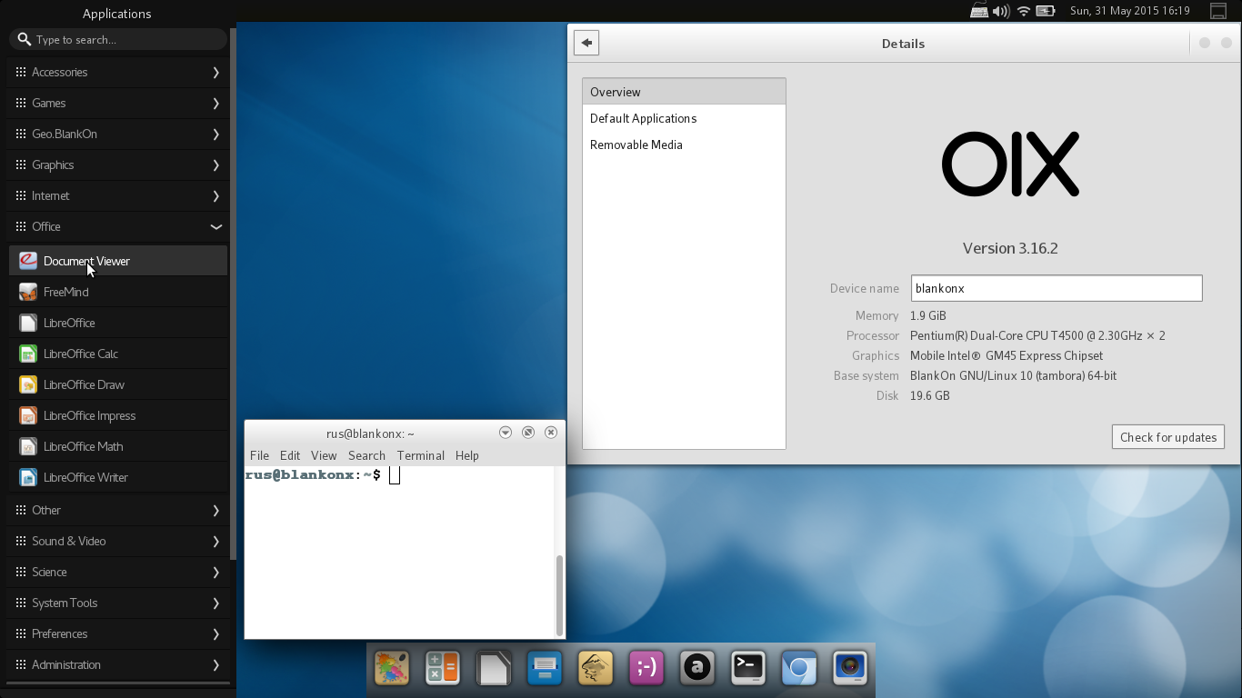This screenshot has width=1242, height=698.
Task: Select Removable Media in Details sidebar
Action: coord(684,145)
